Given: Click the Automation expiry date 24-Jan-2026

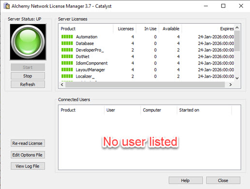Looking at the screenshot, I should coord(216,37).
